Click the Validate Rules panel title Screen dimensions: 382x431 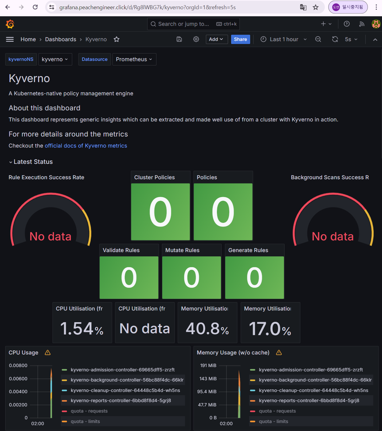121,250
